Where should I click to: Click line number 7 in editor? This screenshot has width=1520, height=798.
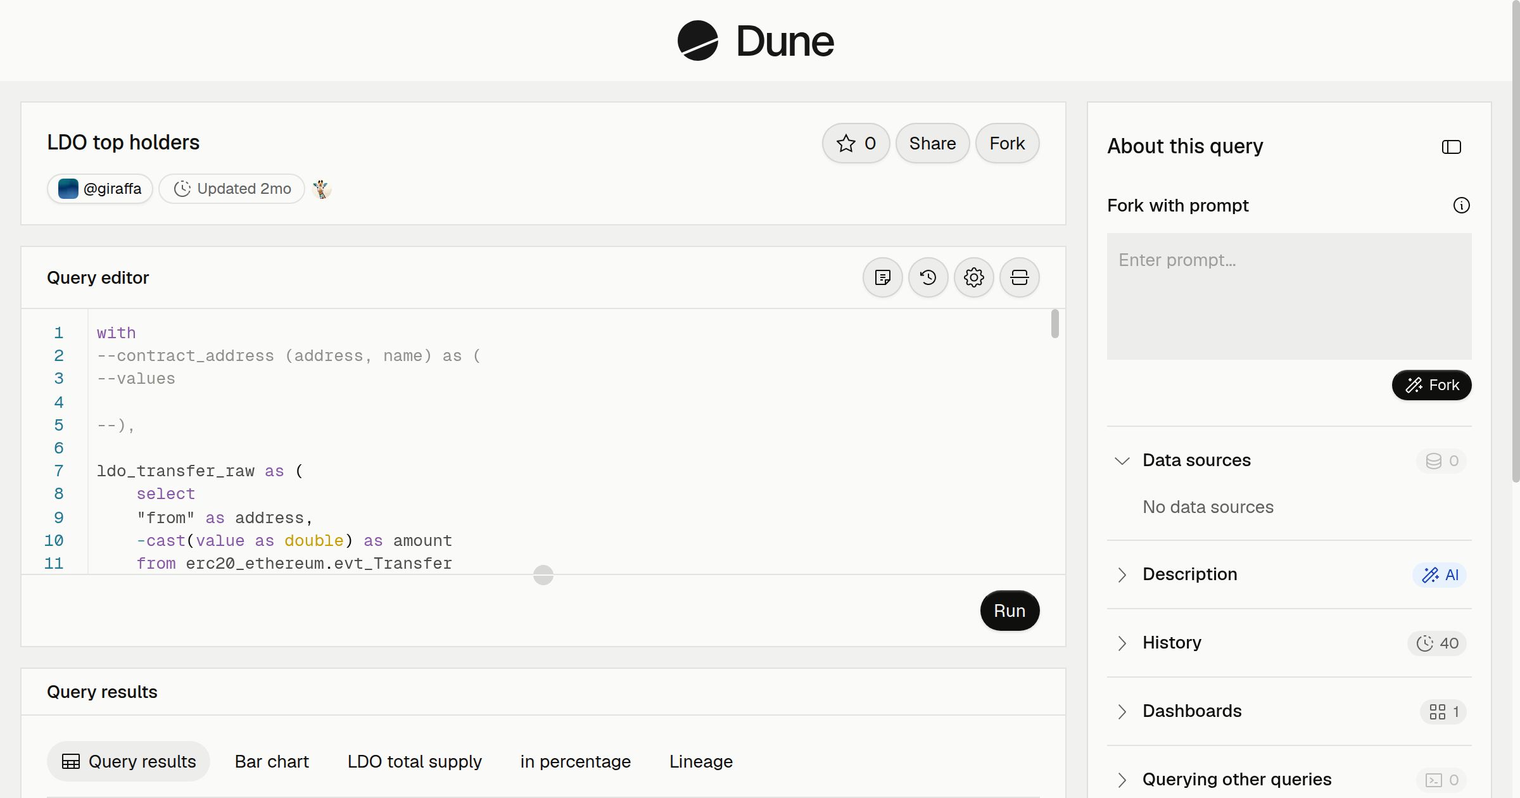pyautogui.click(x=59, y=471)
